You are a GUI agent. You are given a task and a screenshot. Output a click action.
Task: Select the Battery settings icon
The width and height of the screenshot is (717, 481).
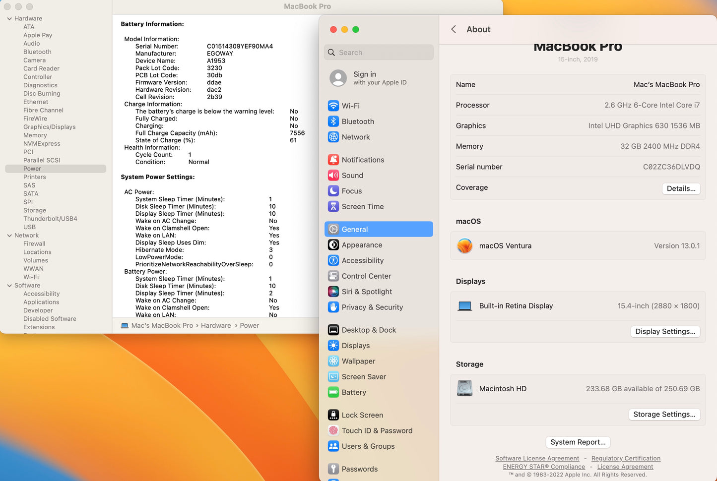point(354,392)
